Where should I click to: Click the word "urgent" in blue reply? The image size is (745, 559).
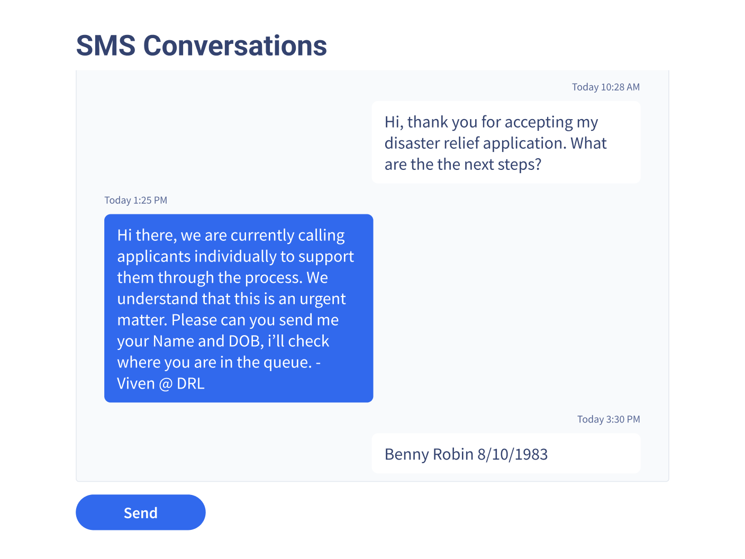pyautogui.click(x=322, y=299)
